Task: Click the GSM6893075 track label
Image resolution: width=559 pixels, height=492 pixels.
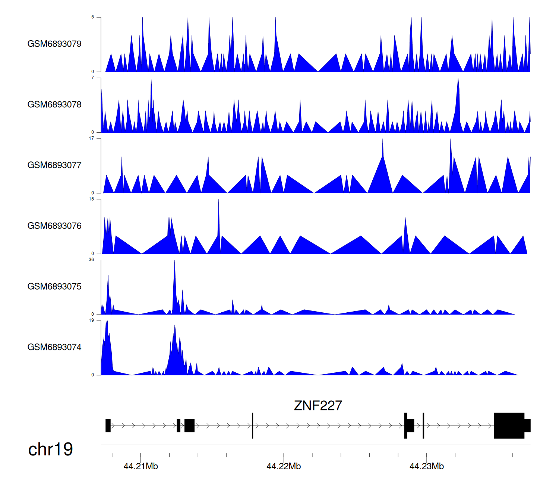Action: (54, 287)
